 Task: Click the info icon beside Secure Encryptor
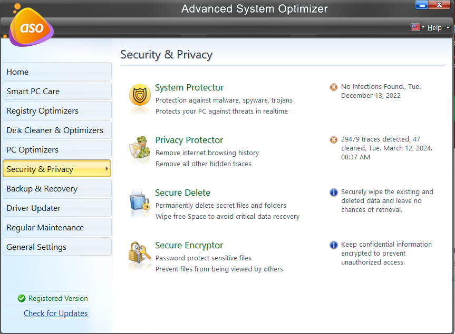[333, 245]
